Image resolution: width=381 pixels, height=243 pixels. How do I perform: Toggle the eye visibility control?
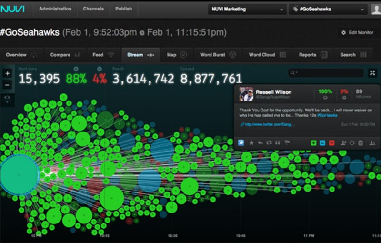pyautogui.click(x=7, y=99)
